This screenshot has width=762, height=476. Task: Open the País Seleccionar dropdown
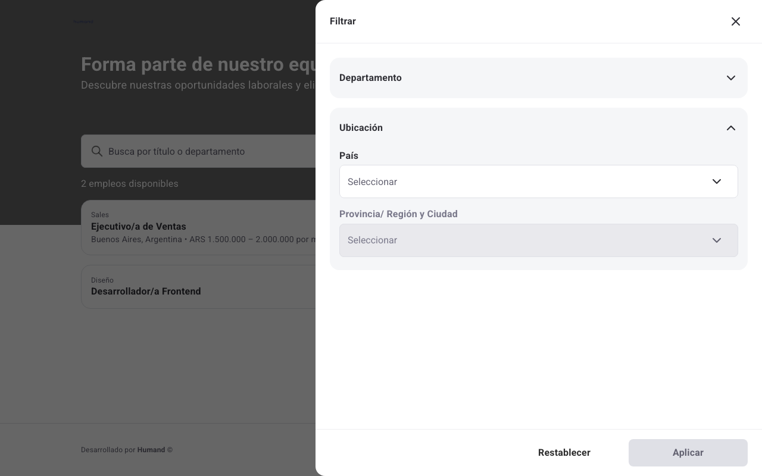[x=538, y=181]
